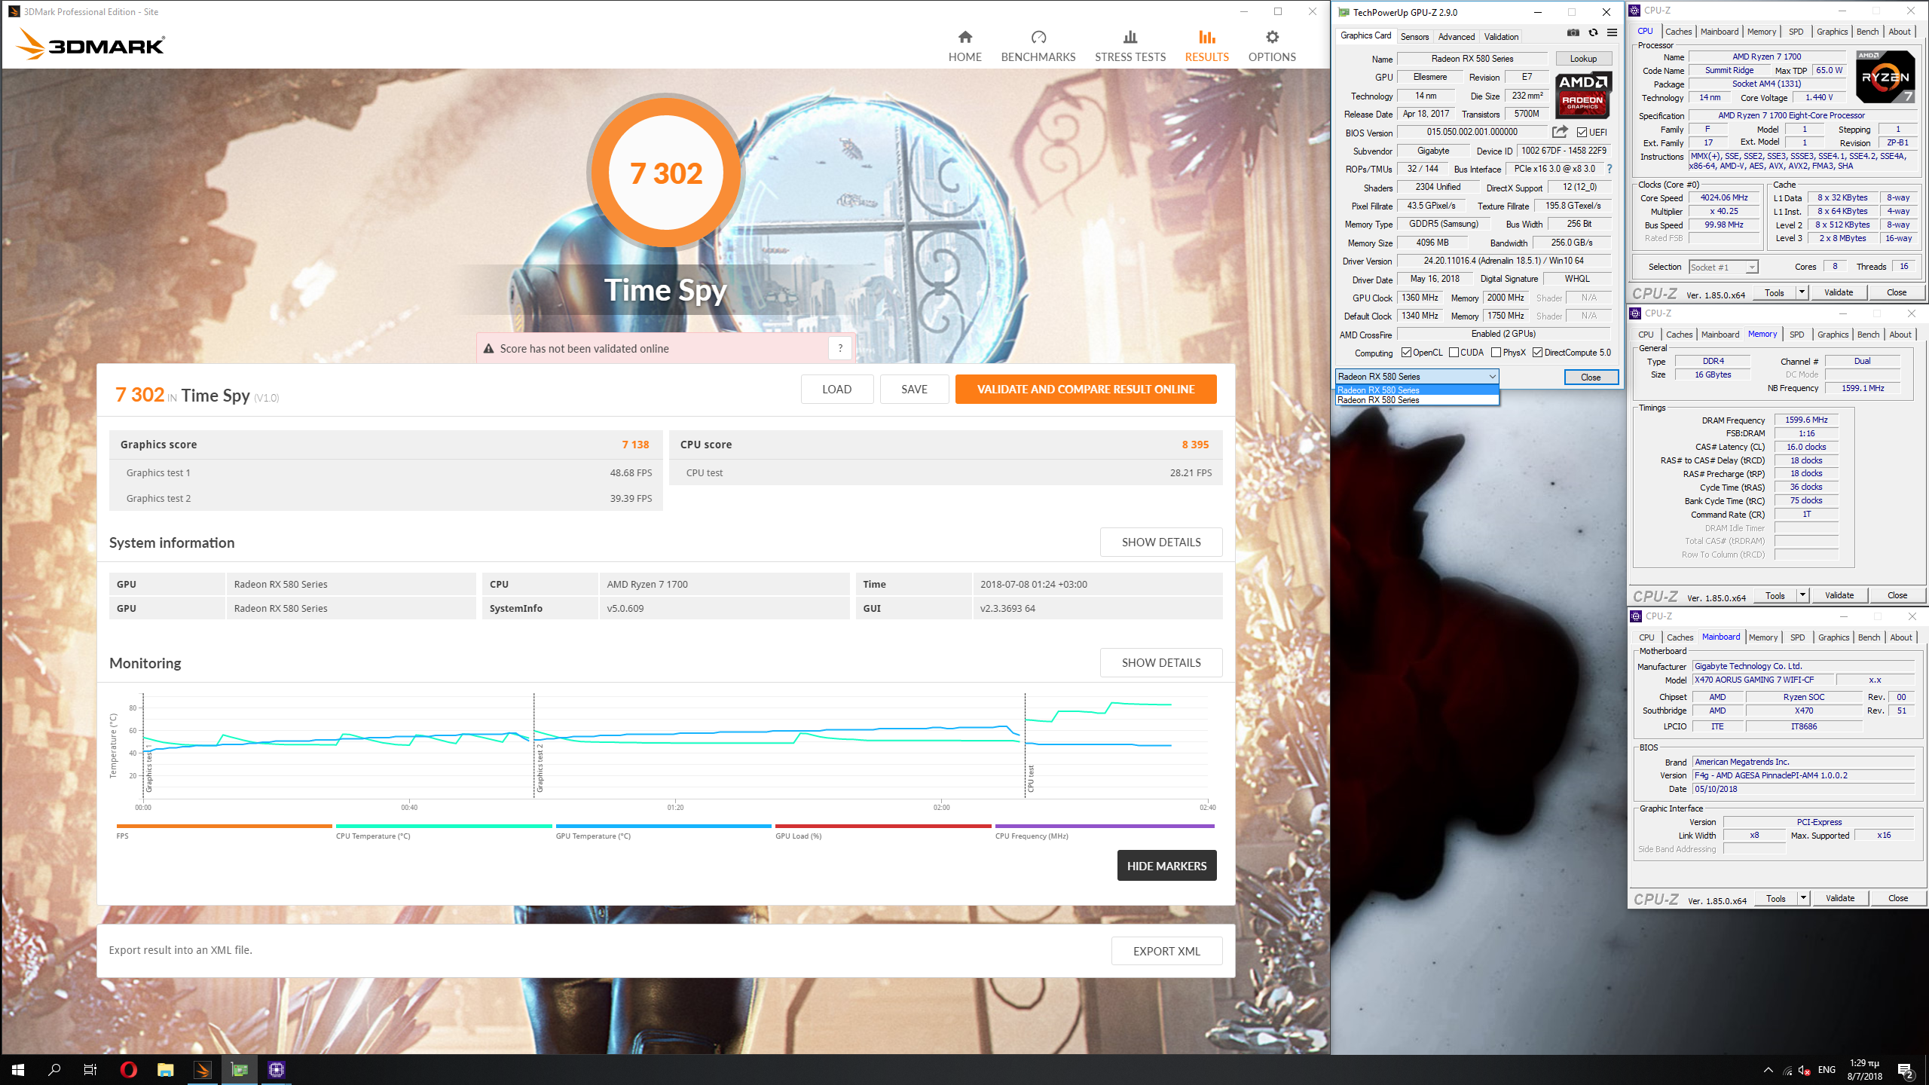The width and height of the screenshot is (1929, 1085).
Task: Go to STRESS TESTS section
Action: [x=1130, y=46]
